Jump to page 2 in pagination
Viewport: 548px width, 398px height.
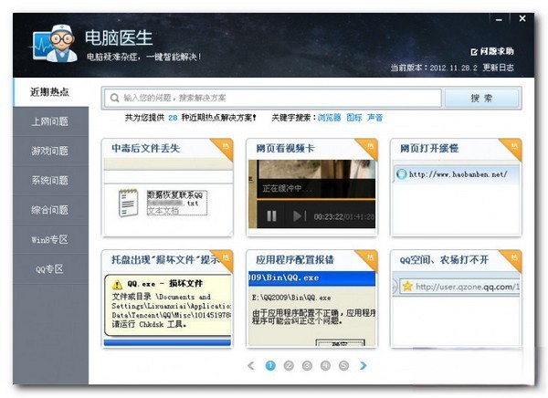click(x=289, y=365)
